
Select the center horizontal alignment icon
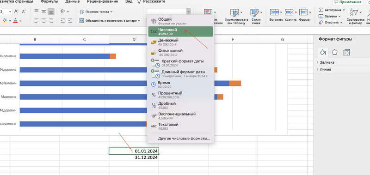coord(43,21)
